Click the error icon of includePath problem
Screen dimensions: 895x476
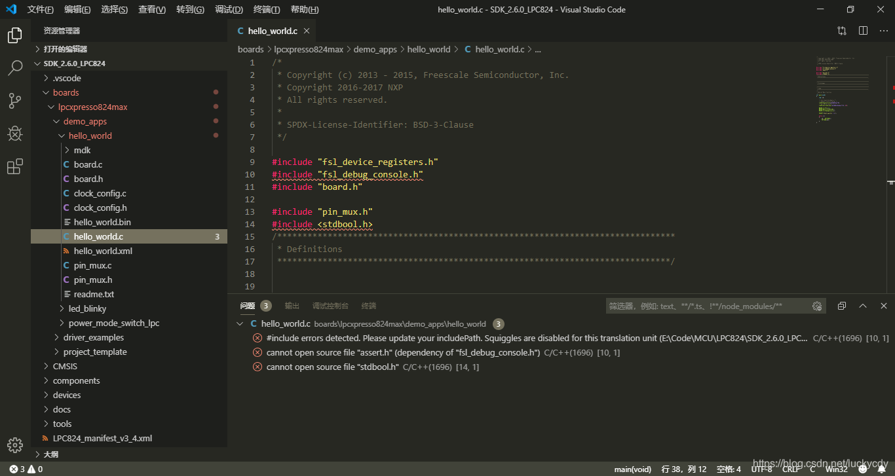(x=257, y=338)
